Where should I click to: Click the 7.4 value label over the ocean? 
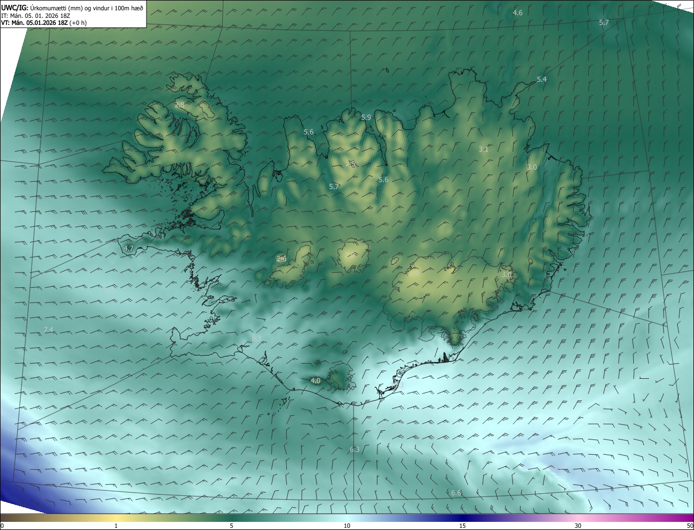click(x=48, y=330)
